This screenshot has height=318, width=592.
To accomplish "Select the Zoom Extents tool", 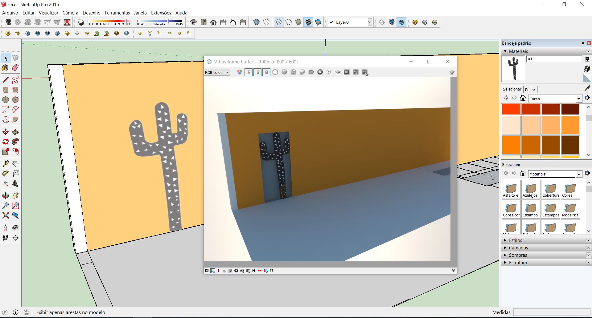I will click(6, 215).
